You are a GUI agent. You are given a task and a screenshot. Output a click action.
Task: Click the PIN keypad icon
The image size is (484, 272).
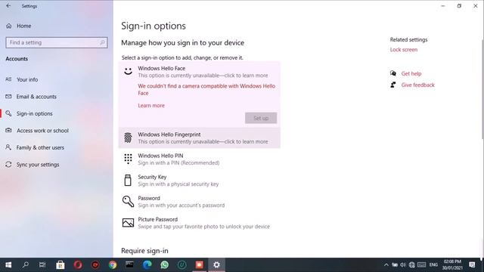pos(128,159)
